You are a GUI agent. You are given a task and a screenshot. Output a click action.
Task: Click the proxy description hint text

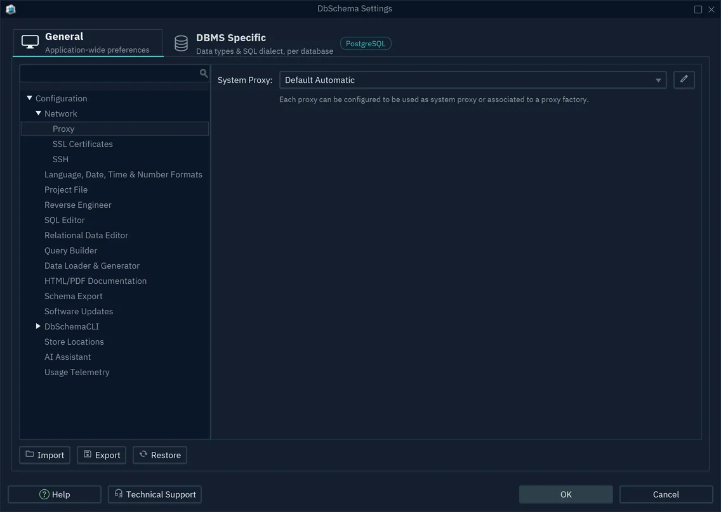click(433, 99)
